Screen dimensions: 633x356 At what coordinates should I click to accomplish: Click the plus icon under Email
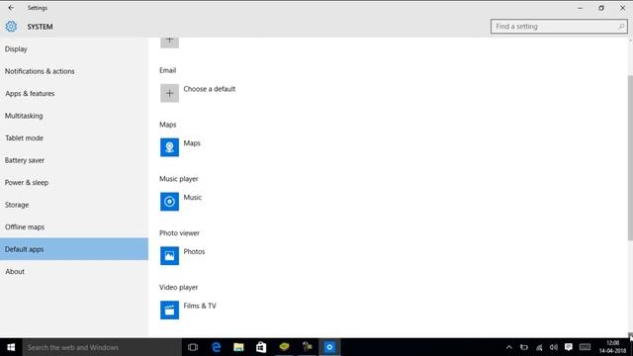click(169, 93)
